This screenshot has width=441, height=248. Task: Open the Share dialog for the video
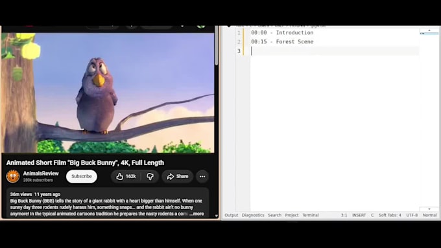tap(178, 176)
